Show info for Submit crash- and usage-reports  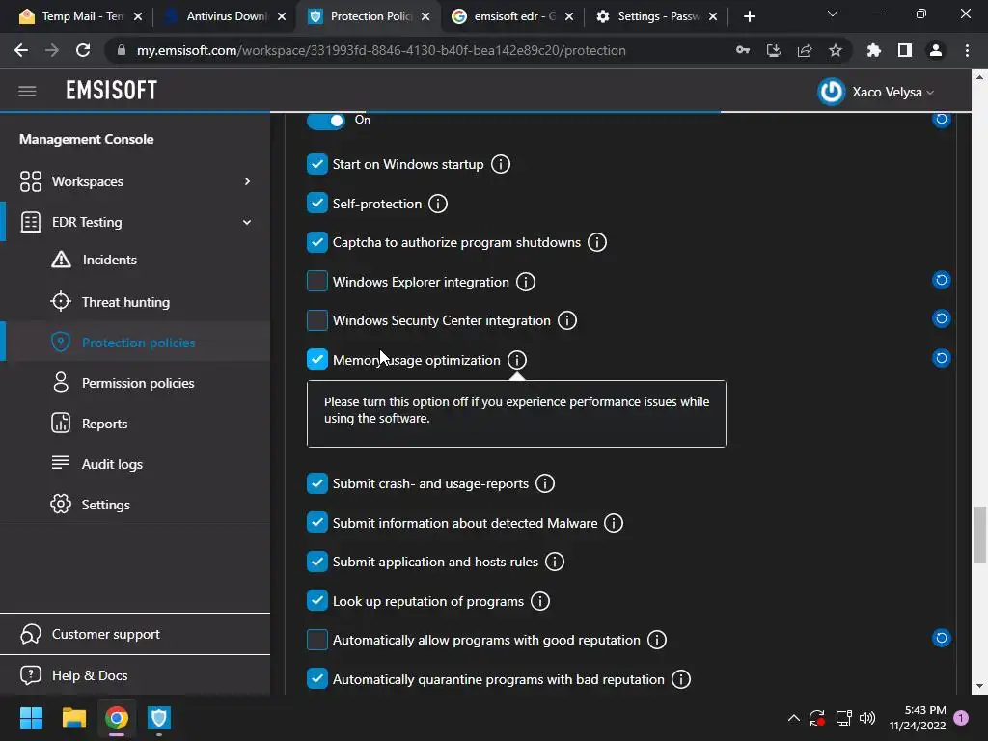pyautogui.click(x=545, y=483)
